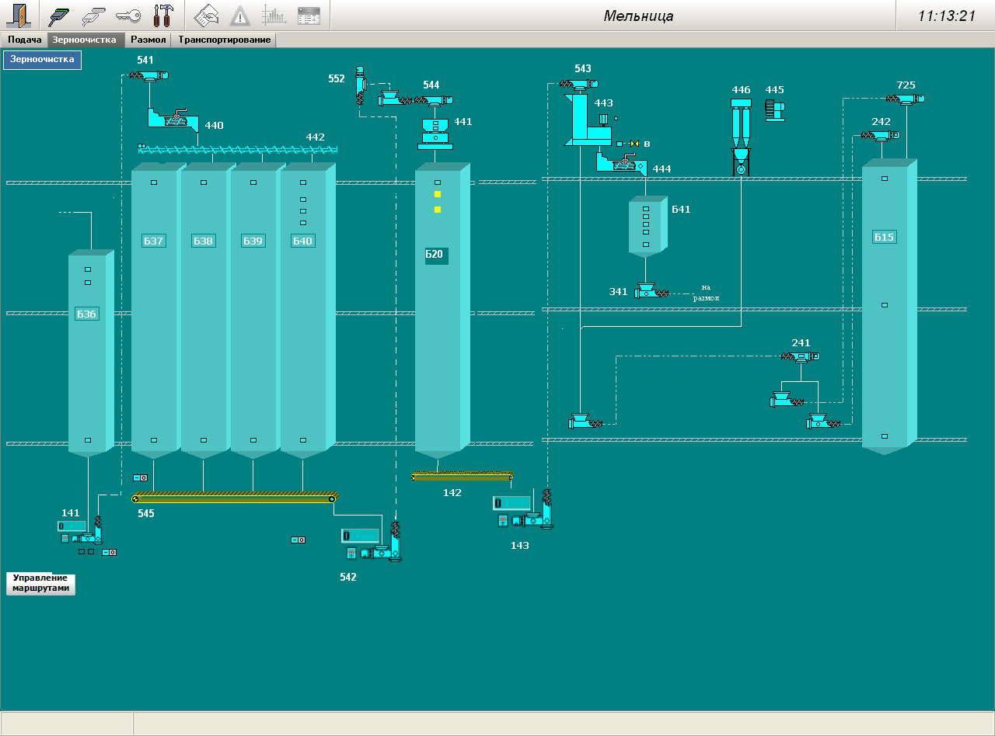Select fan unit 445

(x=775, y=109)
